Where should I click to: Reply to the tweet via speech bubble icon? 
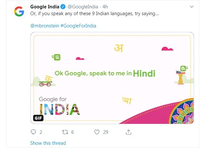pos(33,132)
